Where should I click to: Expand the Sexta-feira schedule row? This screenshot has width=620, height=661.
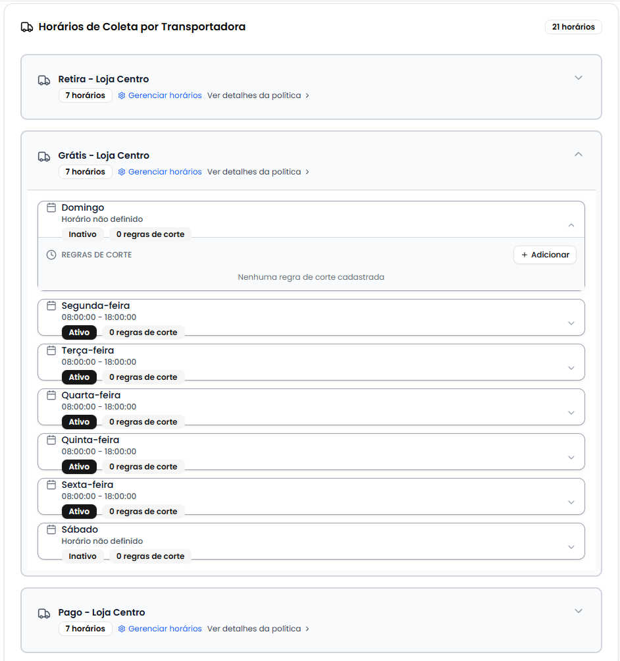571,502
